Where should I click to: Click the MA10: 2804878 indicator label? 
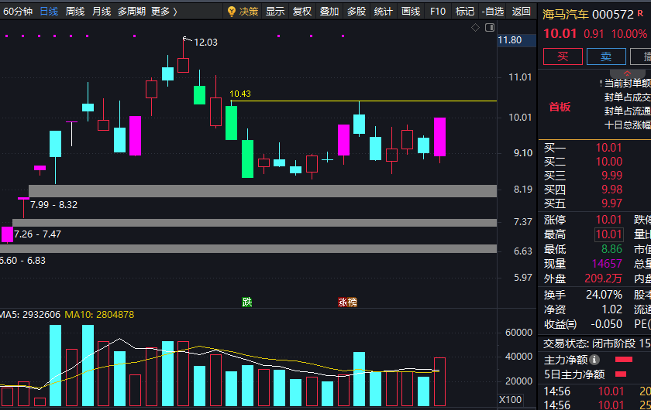99,315
